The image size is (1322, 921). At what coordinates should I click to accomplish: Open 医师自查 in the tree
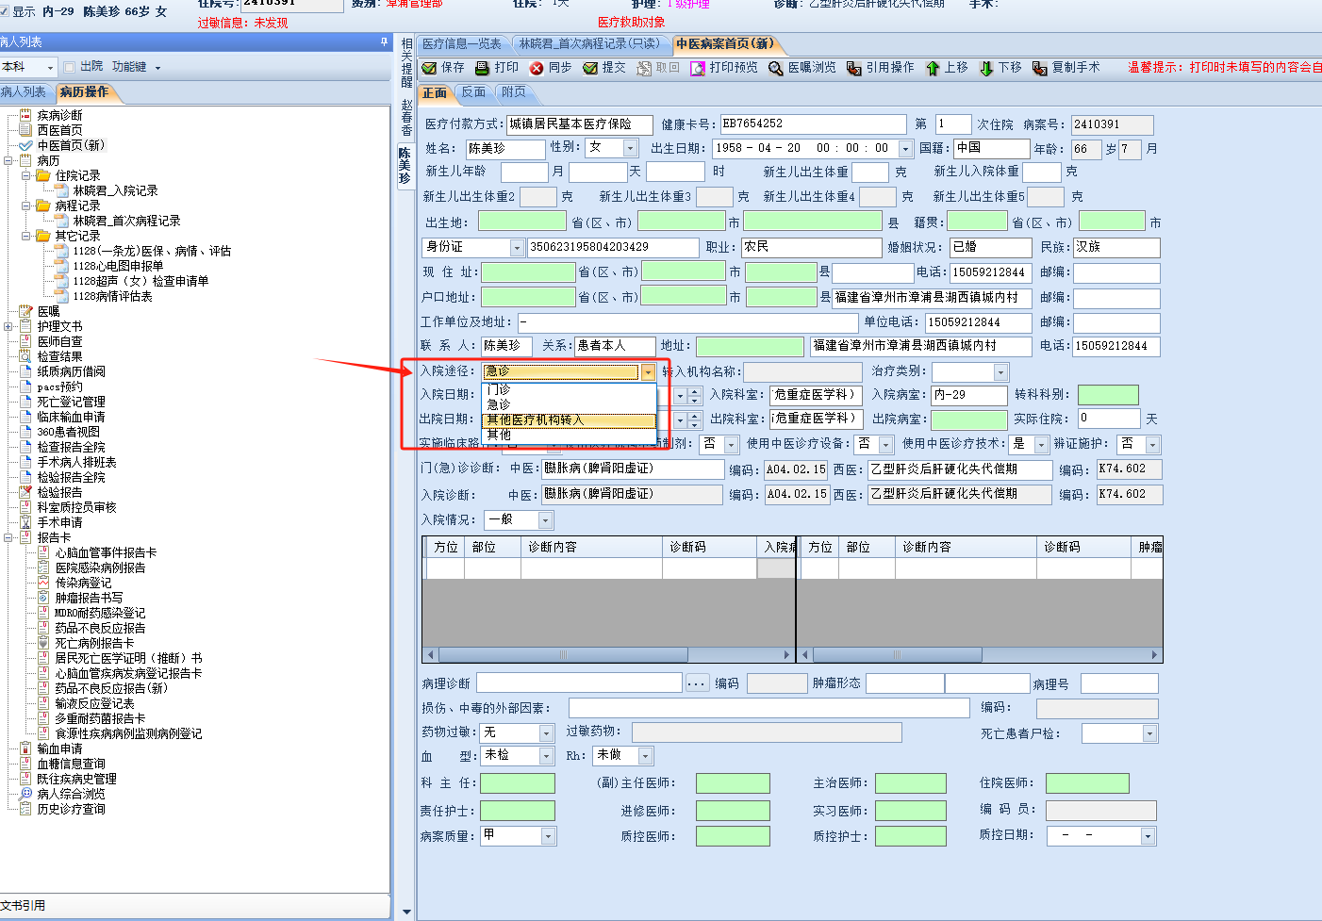pyautogui.click(x=59, y=341)
